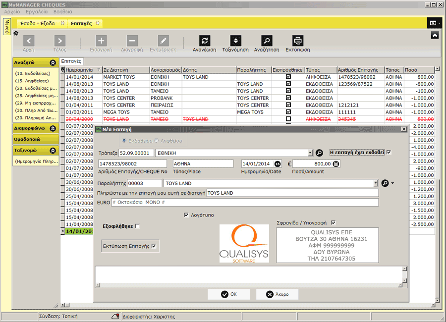This screenshot has height=322, width=446.
Task: Click the Σε Διαταγή column header
Action: [126, 70]
